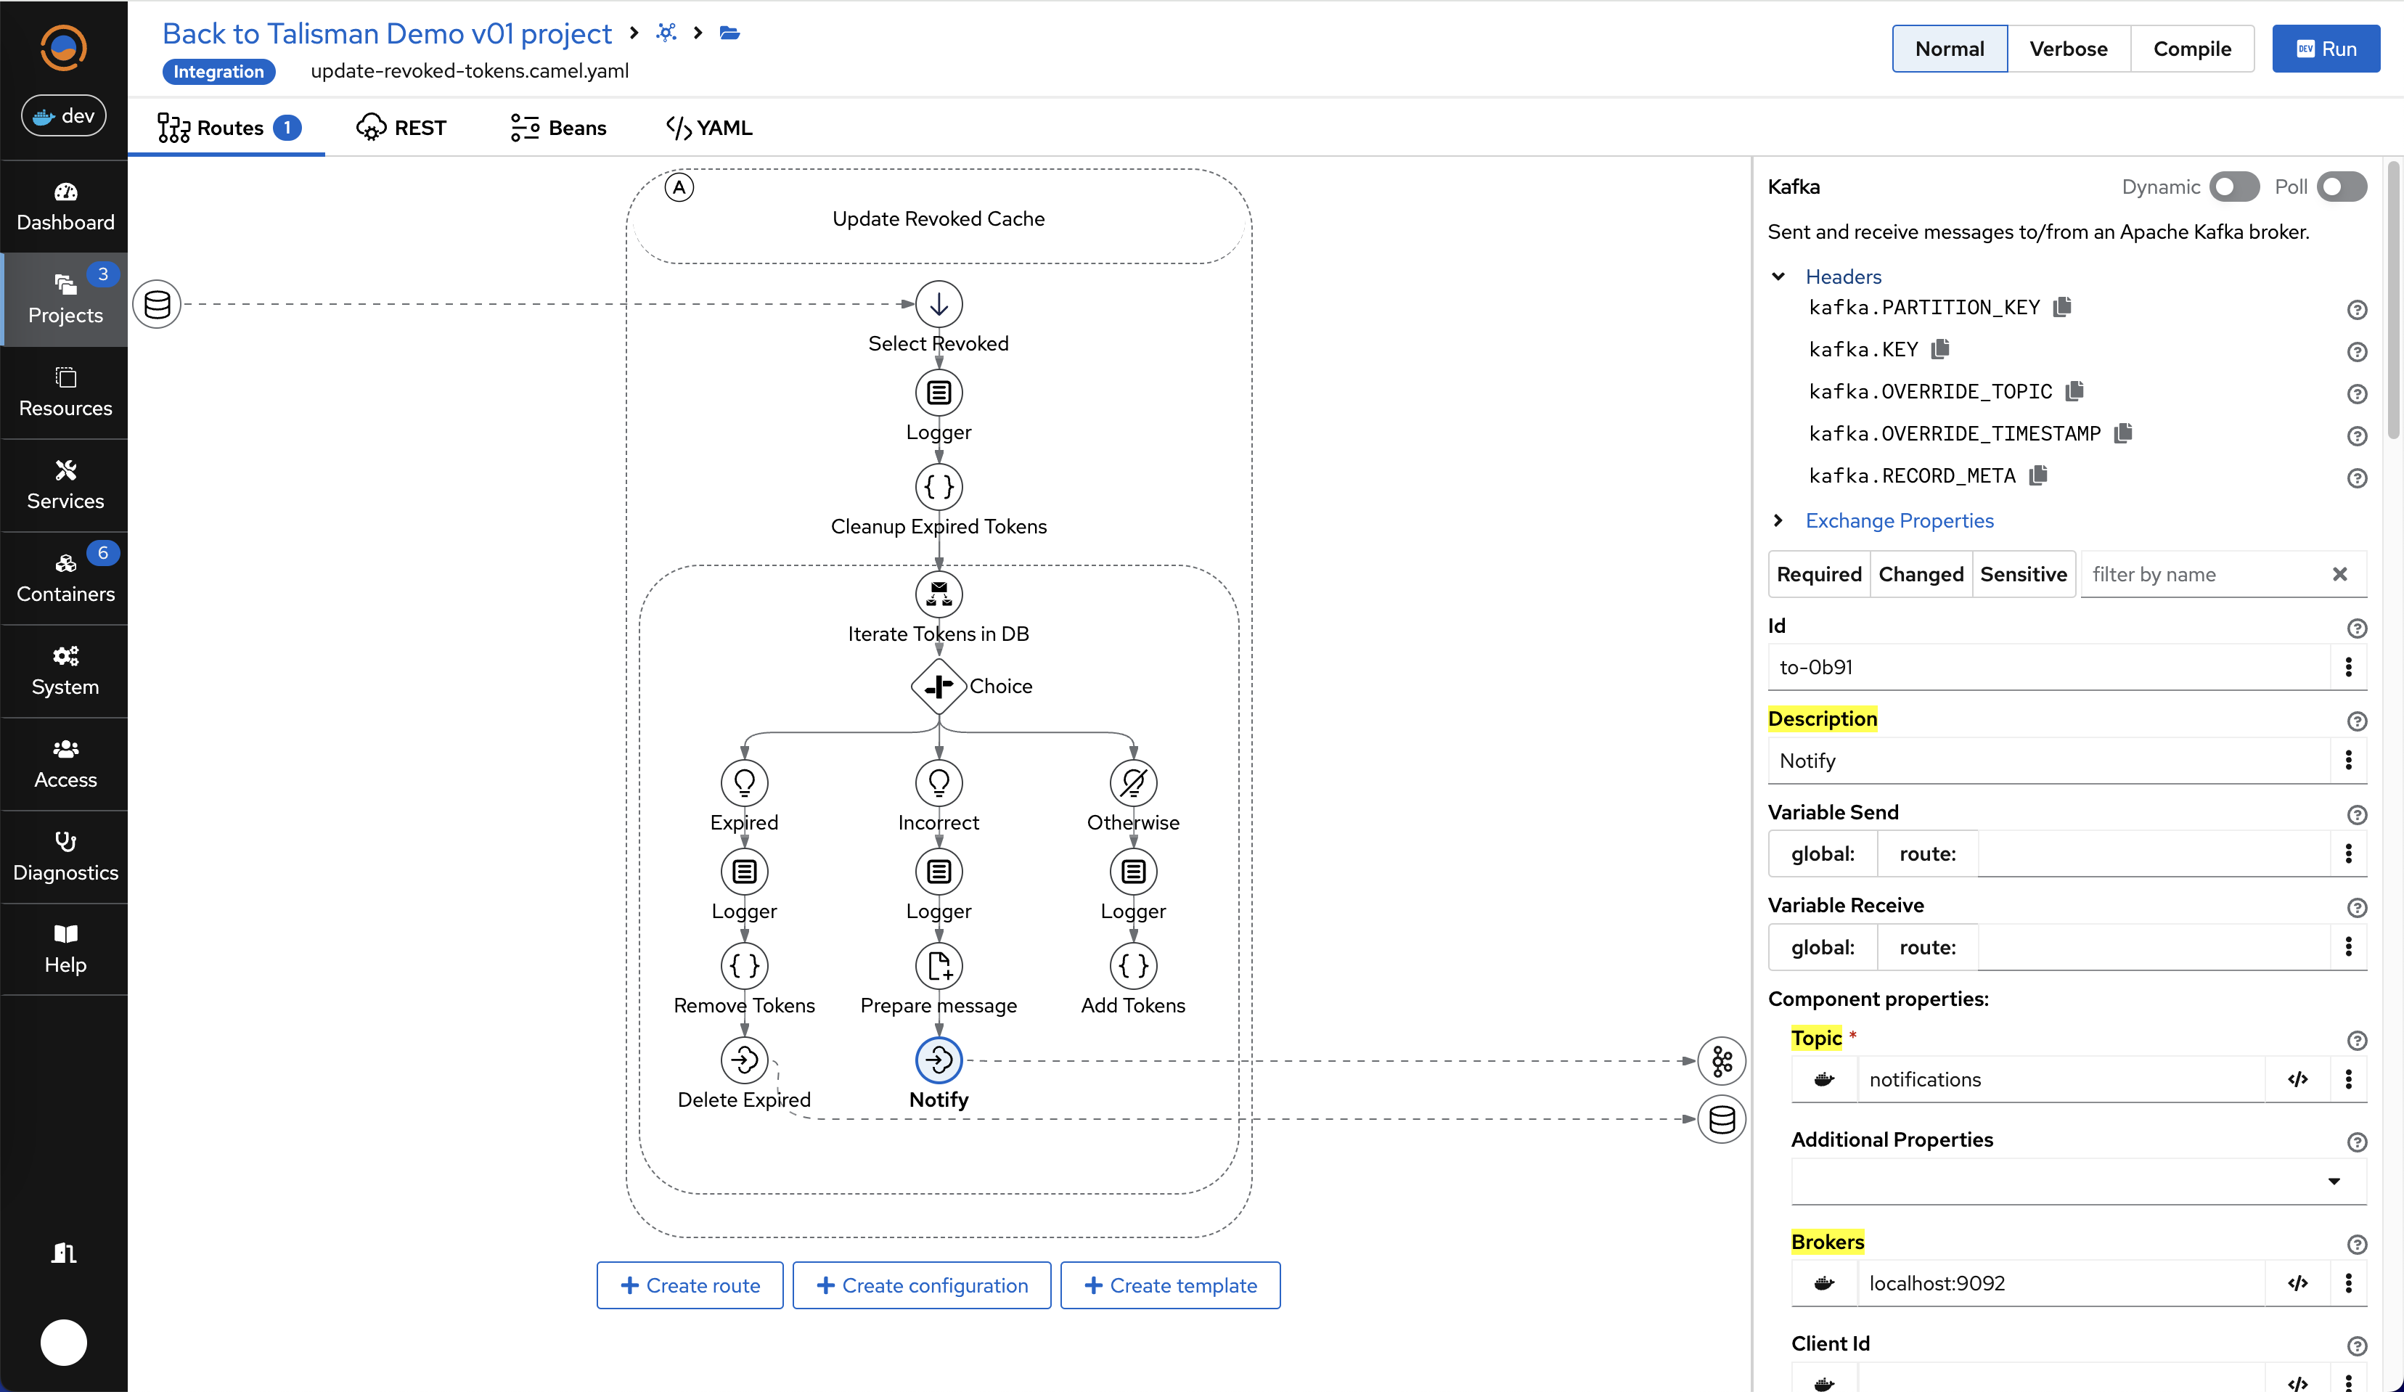Toggle the Poll switch
Image resolution: width=2404 pixels, height=1392 pixels.
[x=2342, y=187]
